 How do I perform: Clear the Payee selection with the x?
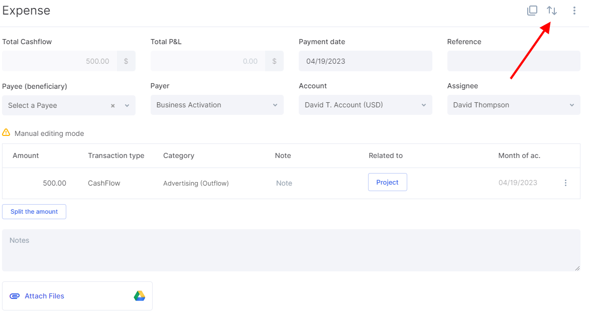[x=113, y=105]
